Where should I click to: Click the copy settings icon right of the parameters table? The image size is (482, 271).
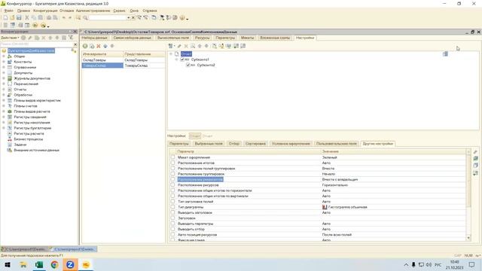coord(475,166)
